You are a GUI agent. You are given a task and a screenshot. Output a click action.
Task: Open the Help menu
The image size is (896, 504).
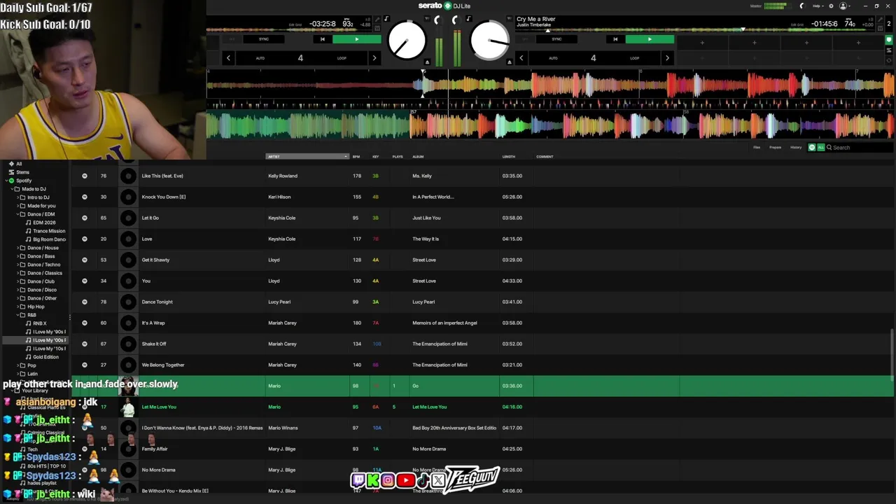817,6
